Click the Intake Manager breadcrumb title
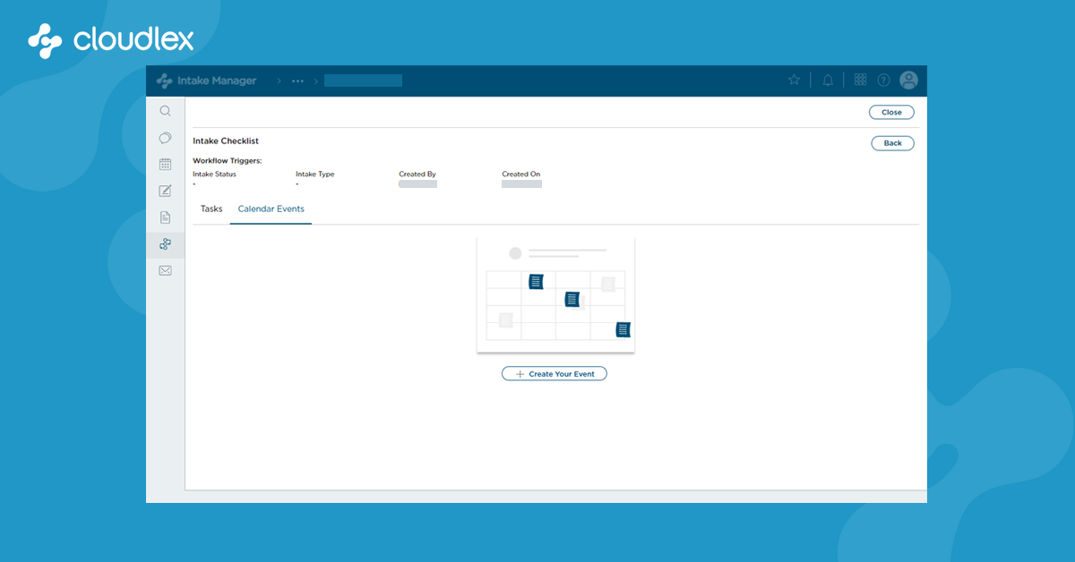The width and height of the screenshot is (1075, 562). pyautogui.click(x=219, y=81)
